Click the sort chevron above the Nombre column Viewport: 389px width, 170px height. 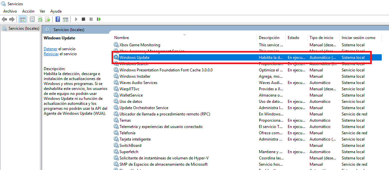click(184, 34)
